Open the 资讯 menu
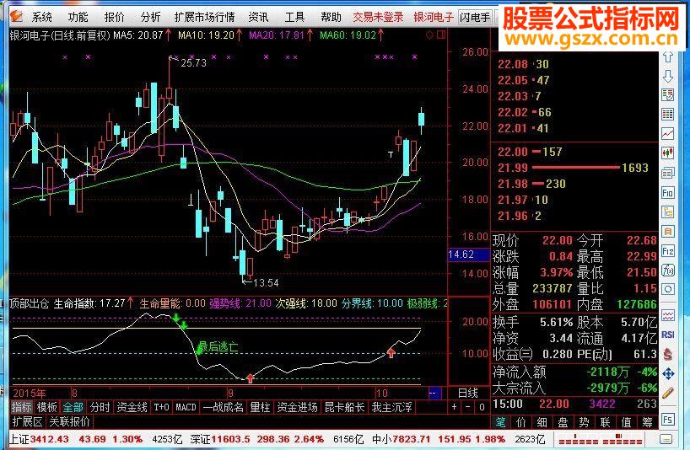 258,17
